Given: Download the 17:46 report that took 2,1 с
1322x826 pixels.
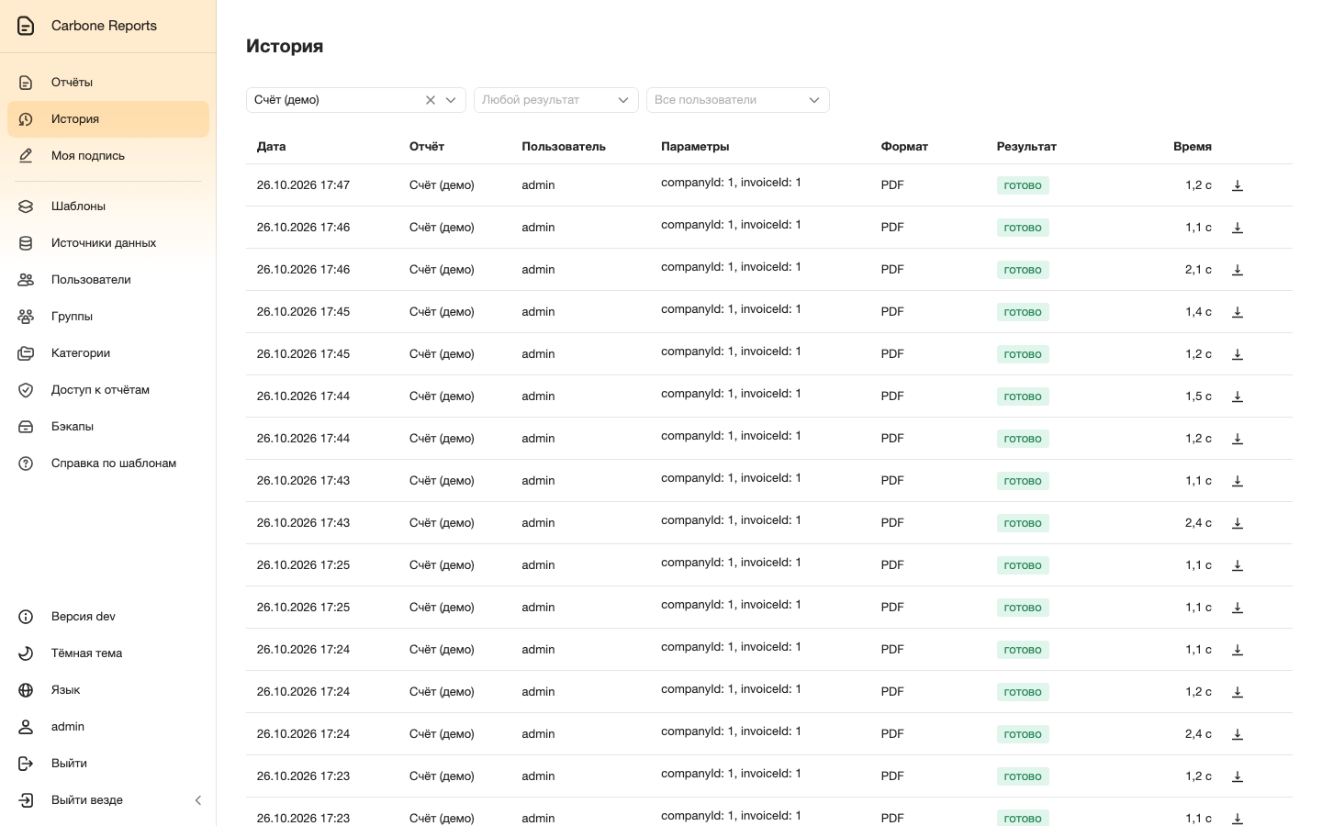Looking at the screenshot, I should (1238, 270).
